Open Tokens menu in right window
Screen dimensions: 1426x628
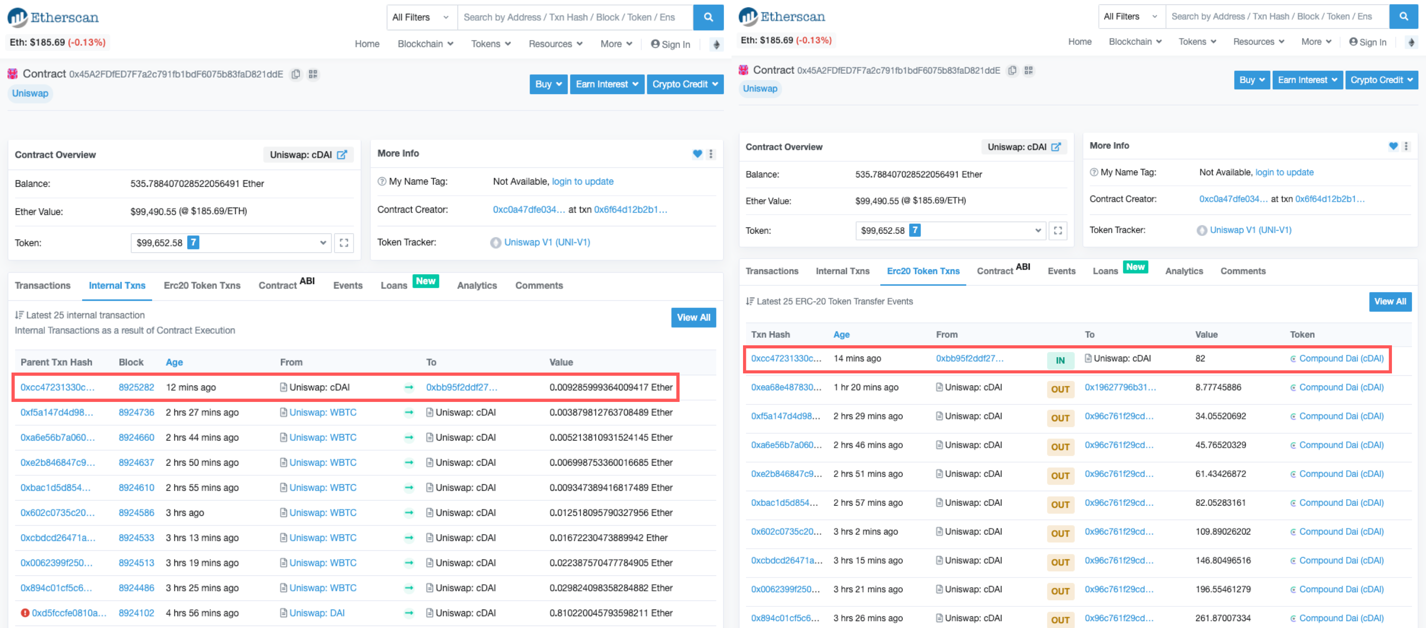(x=1197, y=42)
